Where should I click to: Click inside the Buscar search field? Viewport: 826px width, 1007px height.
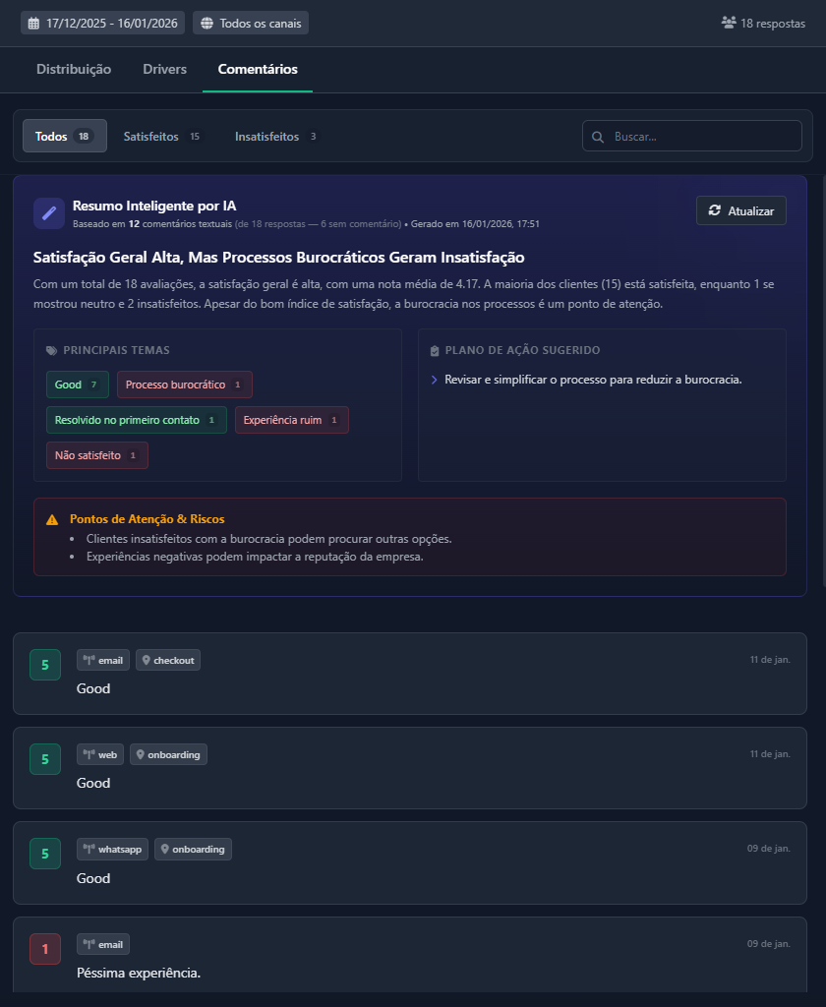(688, 136)
